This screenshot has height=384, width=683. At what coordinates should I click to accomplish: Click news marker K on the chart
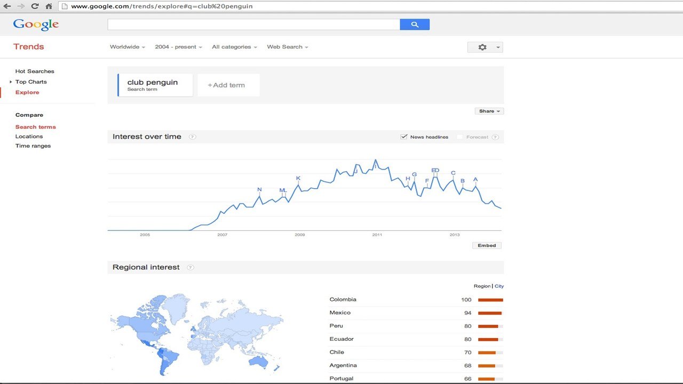coord(298,178)
